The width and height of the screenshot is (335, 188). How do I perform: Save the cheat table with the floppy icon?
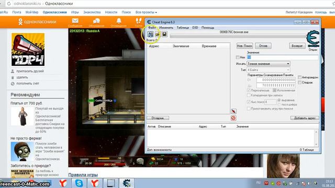(164, 34)
